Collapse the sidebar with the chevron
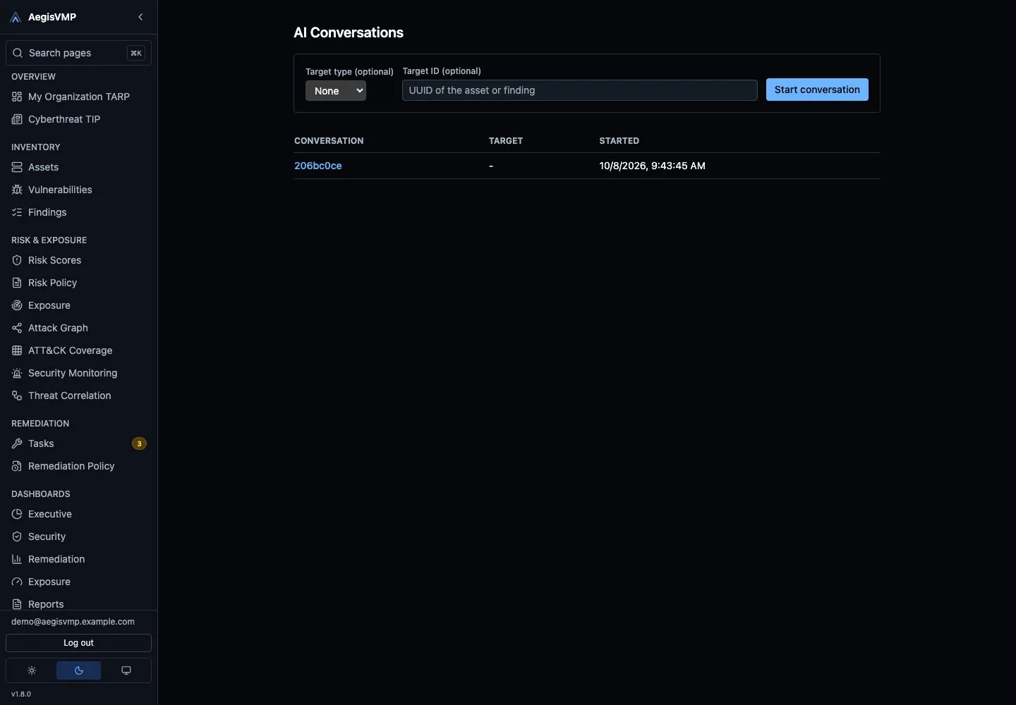This screenshot has height=705, width=1016. click(x=140, y=17)
